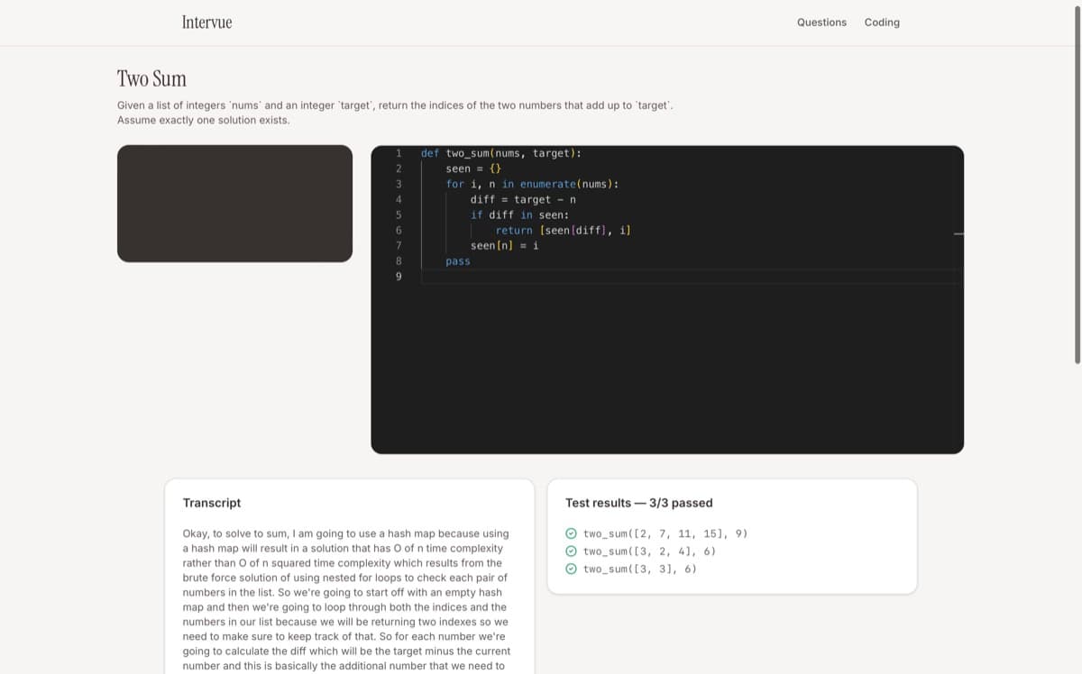Image resolution: width=1082 pixels, height=674 pixels.
Task: Click the 'def two_sum(nums, target):' code line
Action: tap(500, 153)
